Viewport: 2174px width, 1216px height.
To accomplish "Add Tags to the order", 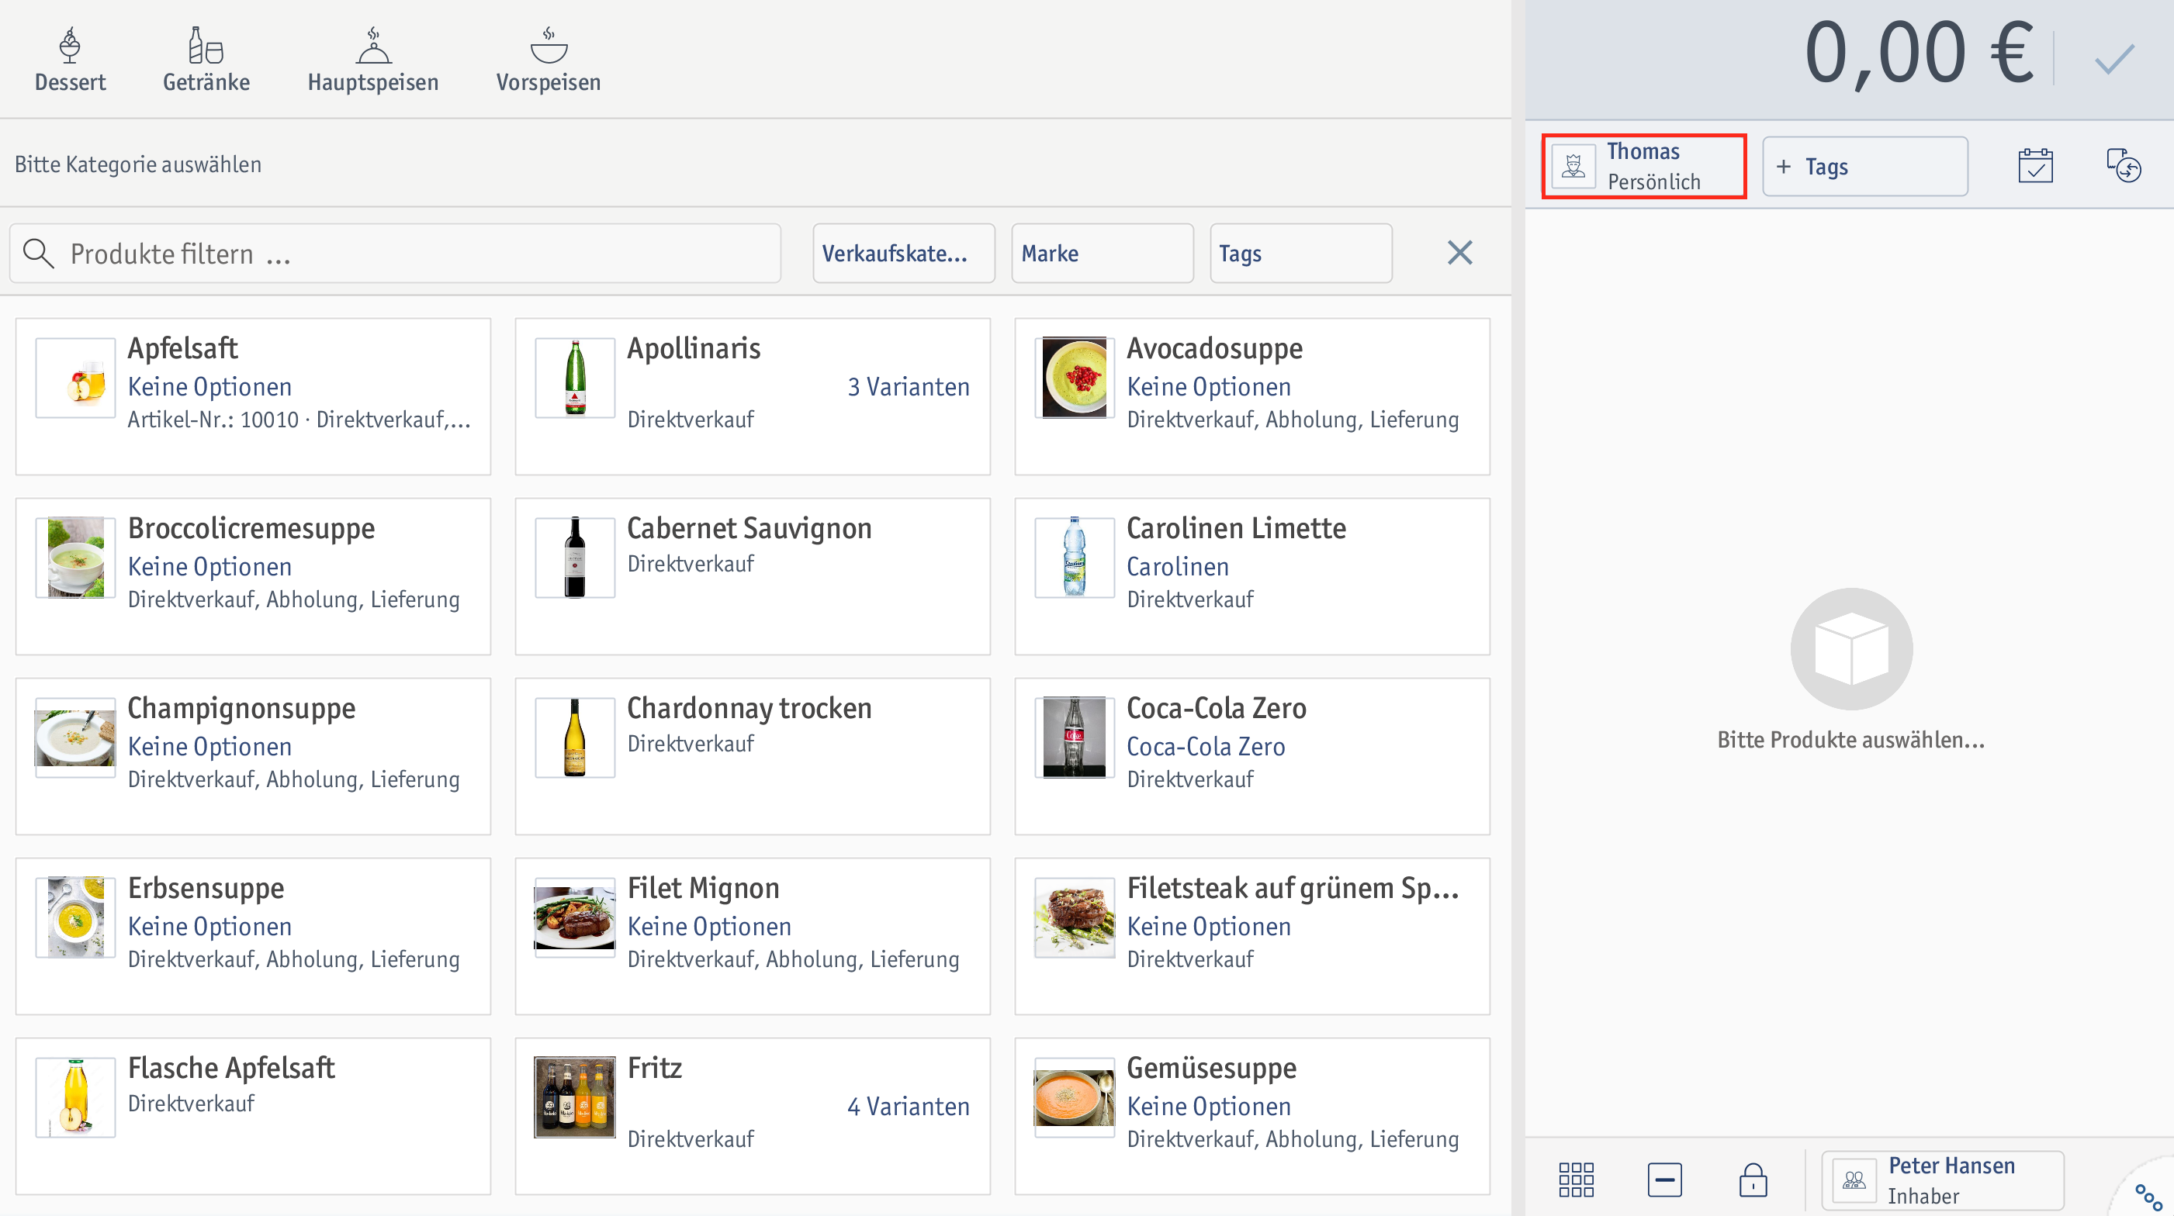I will [1864, 166].
